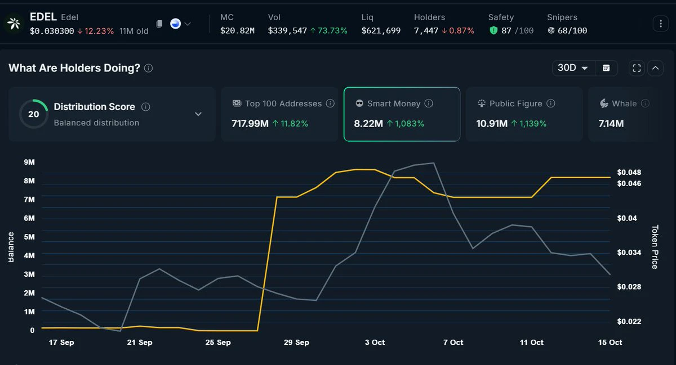Screen dimensions: 676x365
Task: Click the Top 100 Addresses icon
Action: [x=237, y=103]
